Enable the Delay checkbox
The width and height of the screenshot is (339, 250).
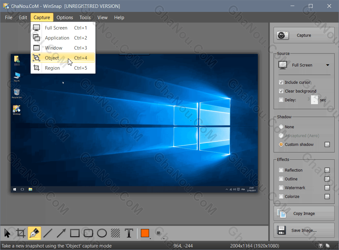(x=281, y=100)
